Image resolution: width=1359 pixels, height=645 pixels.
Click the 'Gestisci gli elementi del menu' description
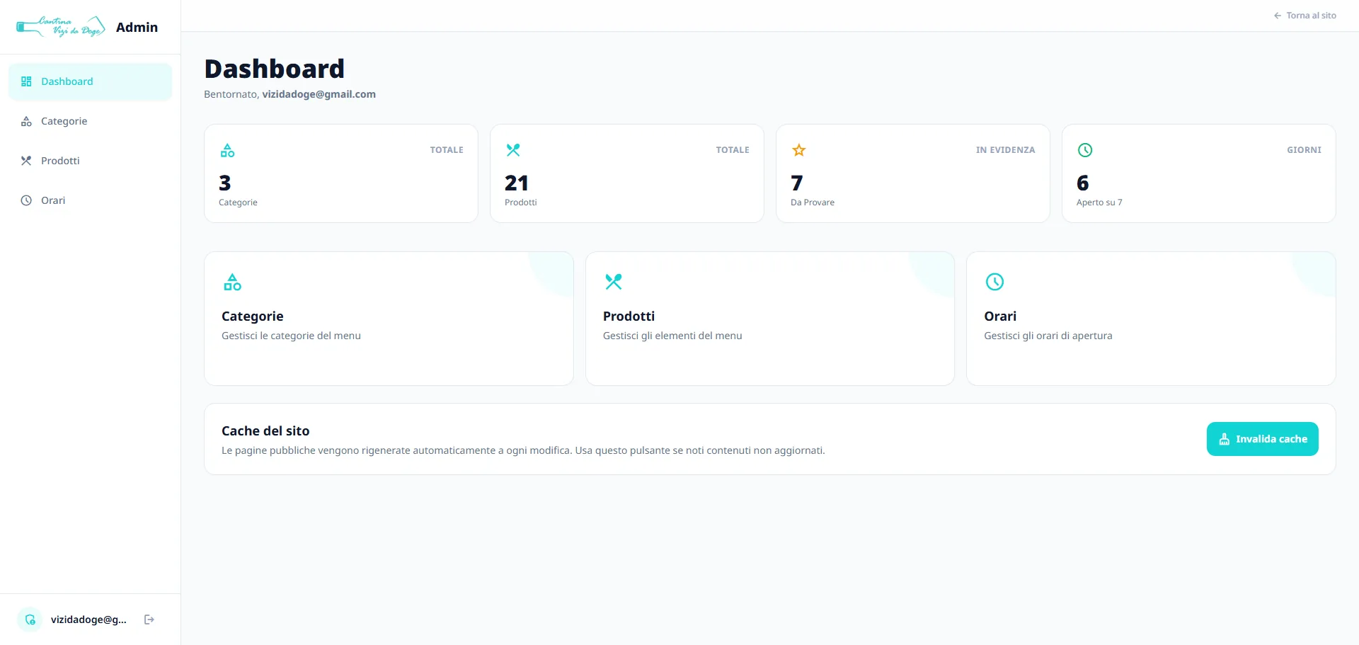[672, 336]
